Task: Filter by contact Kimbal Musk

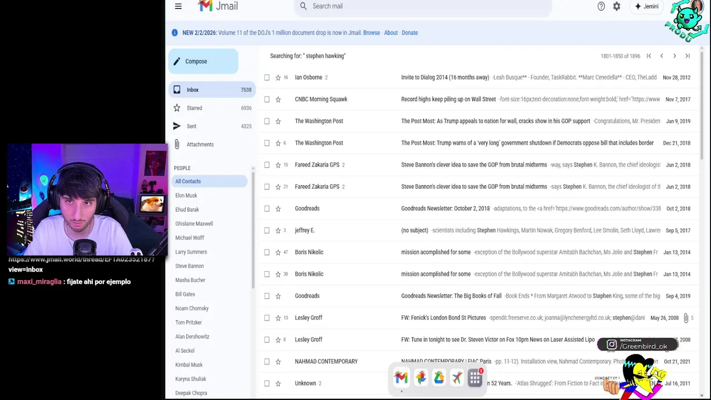Action: 189,365
